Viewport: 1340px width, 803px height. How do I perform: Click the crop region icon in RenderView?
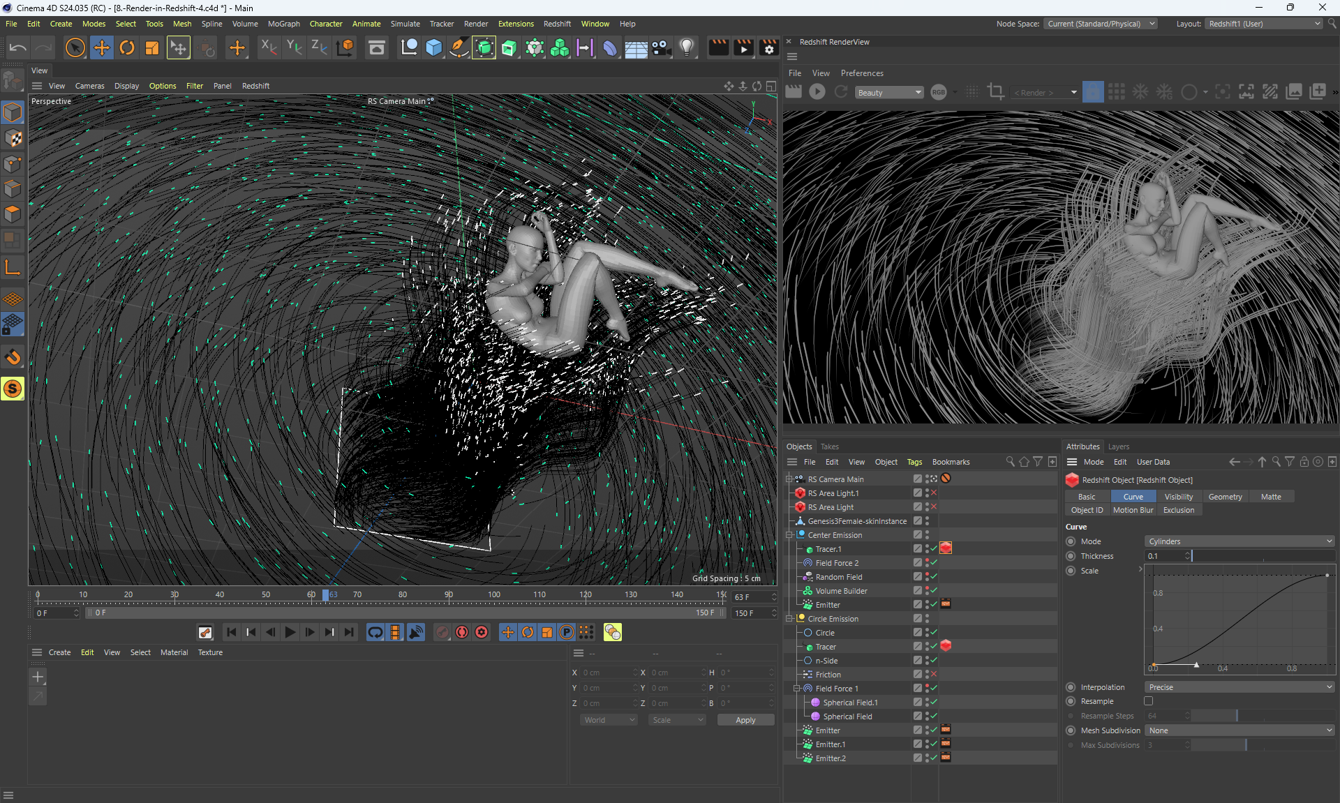pyautogui.click(x=996, y=92)
